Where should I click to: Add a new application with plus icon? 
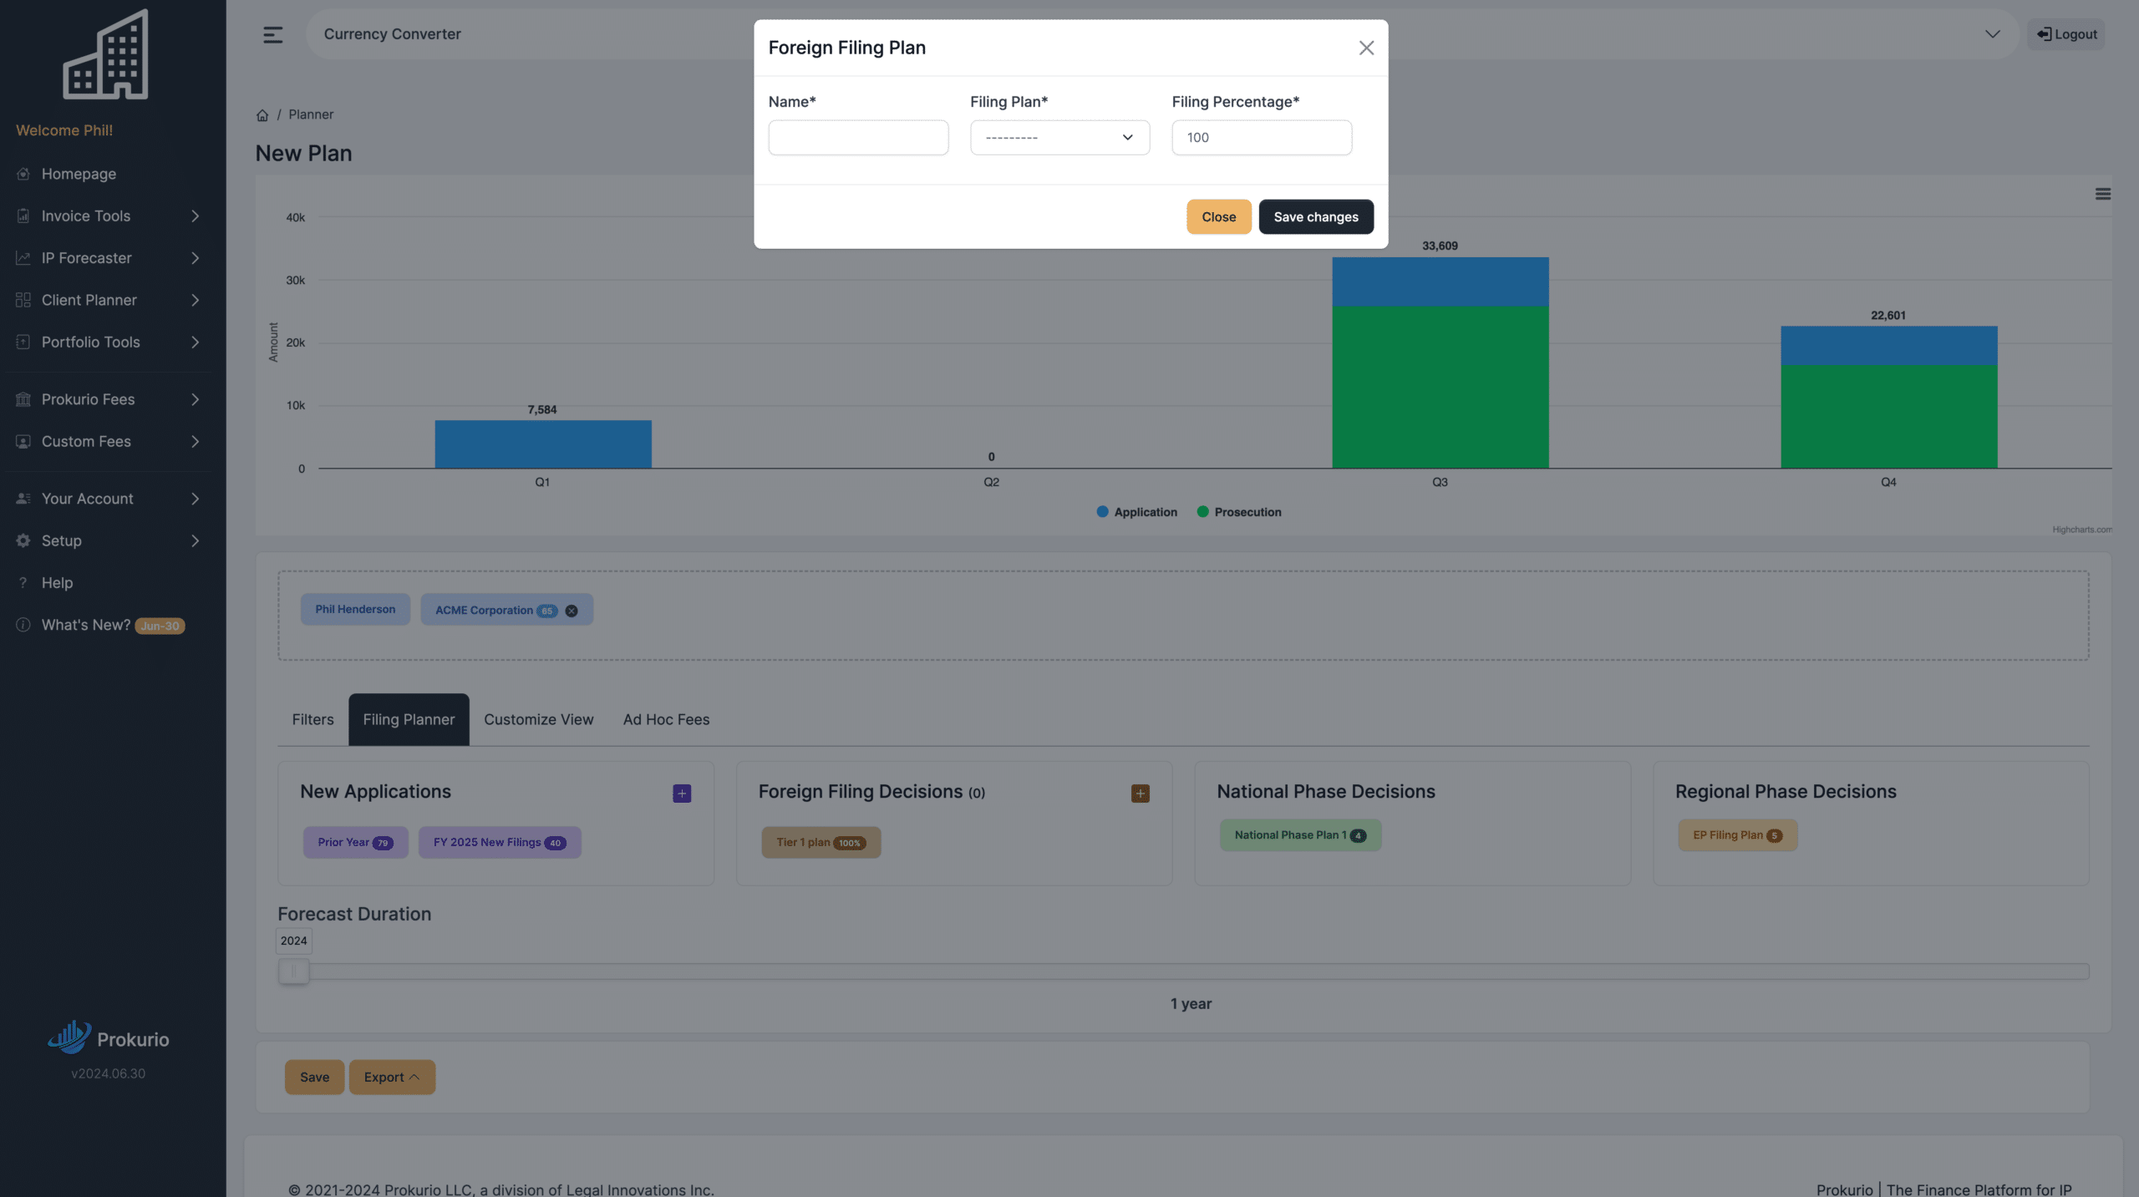pos(682,794)
